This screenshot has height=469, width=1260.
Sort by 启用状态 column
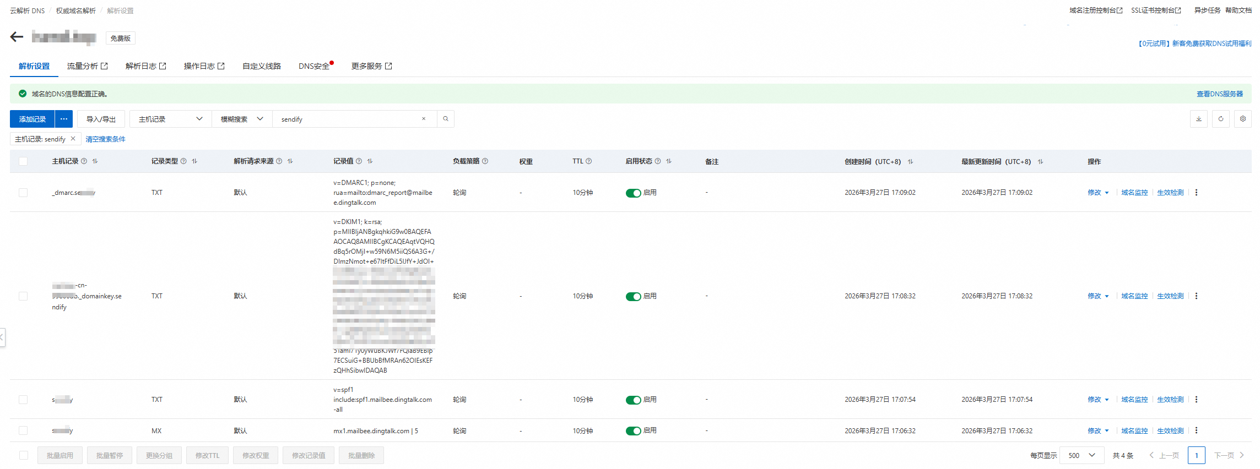tap(668, 161)
